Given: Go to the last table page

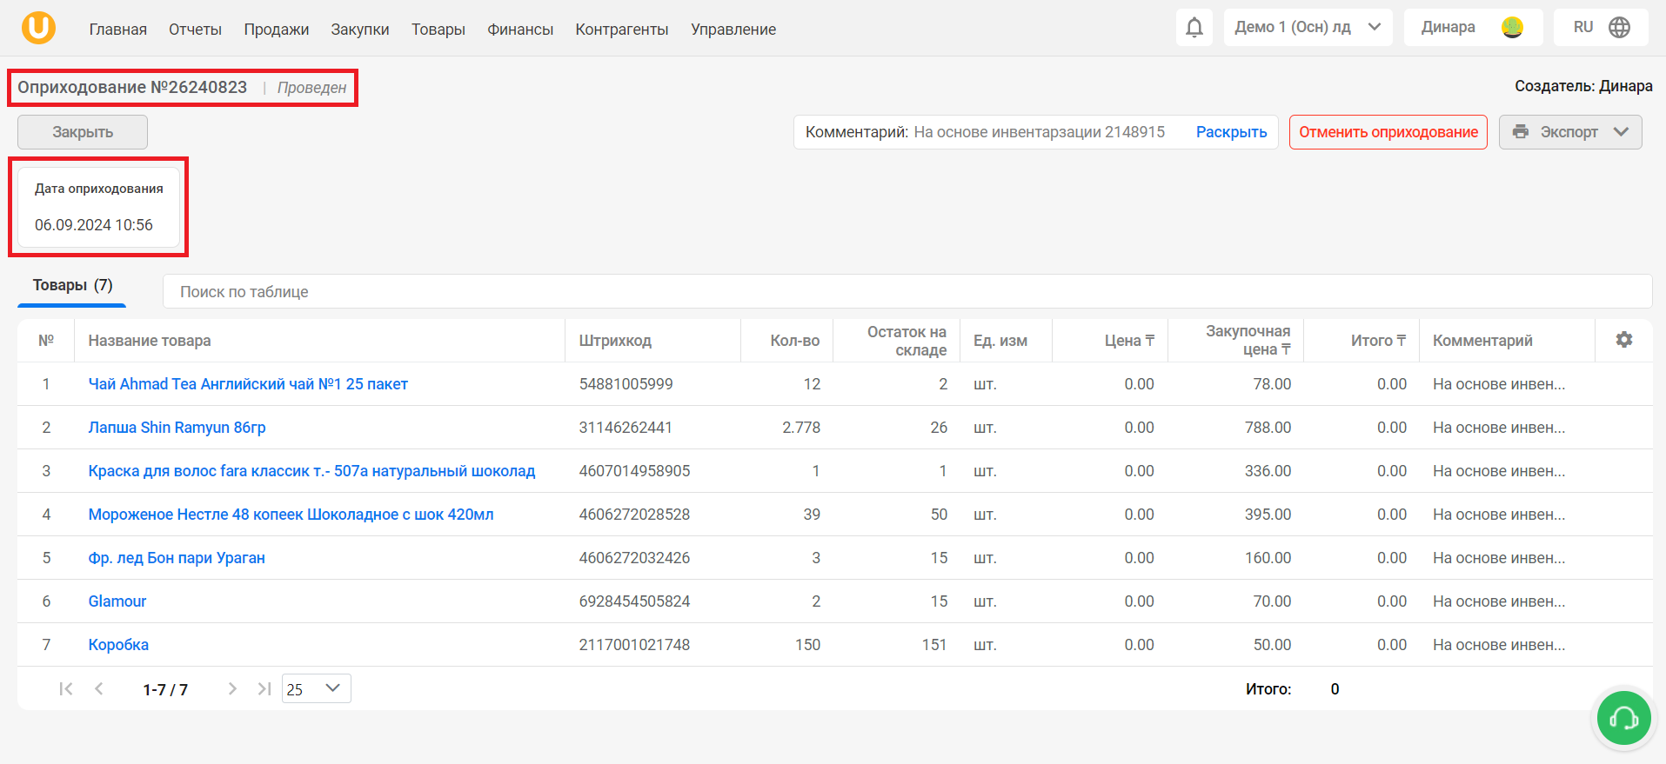Looking at the screenshot, I should [x=264, y=688].
